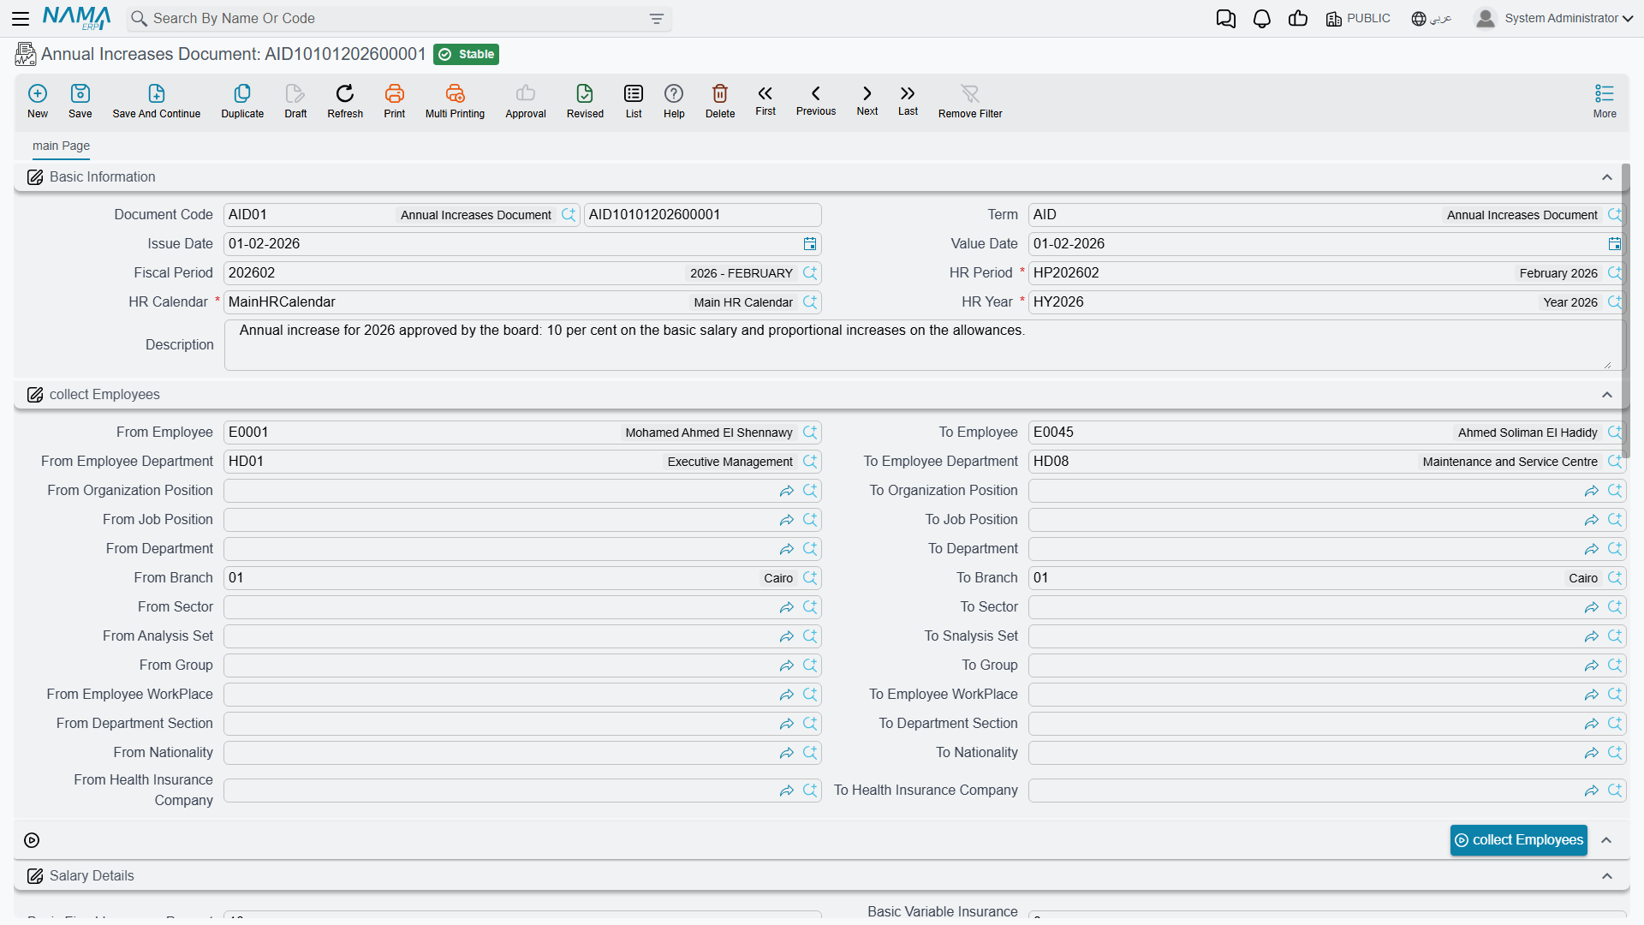Collapse the Basic Information section

[x=1607, y=177]
